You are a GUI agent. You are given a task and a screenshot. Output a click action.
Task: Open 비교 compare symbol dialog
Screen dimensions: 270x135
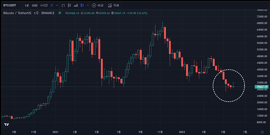98,5
